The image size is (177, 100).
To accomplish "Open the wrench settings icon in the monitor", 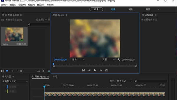I will (x=119, y=59).
